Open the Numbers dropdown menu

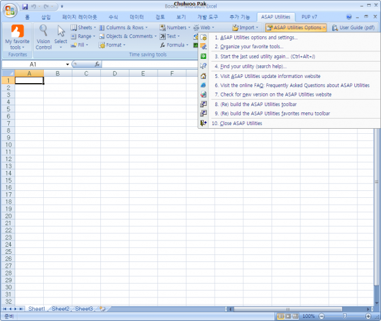click(175, 27)
